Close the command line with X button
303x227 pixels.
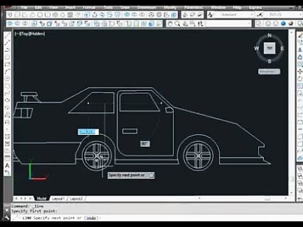click(x=7, y=210)
